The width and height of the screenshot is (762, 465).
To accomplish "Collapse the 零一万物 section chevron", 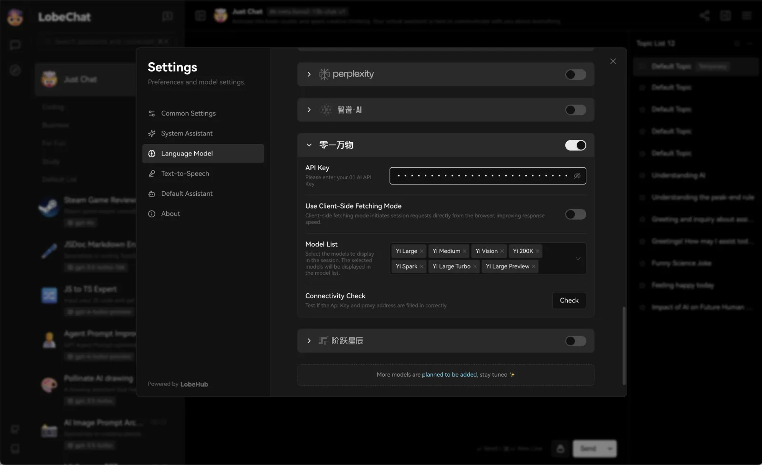I will [x=309, y=145].
